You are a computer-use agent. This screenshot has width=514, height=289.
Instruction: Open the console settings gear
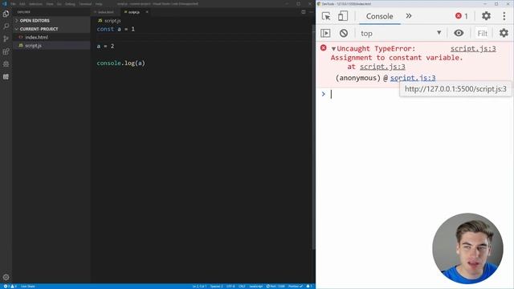pyautogui.click(x=504, y=33)
